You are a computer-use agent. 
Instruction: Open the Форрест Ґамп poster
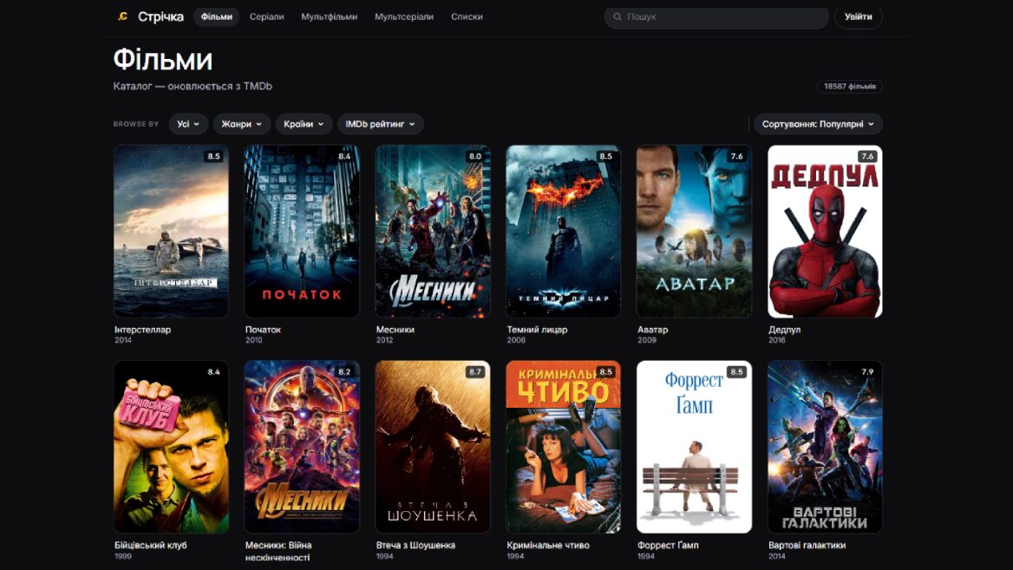pos(694,447)
